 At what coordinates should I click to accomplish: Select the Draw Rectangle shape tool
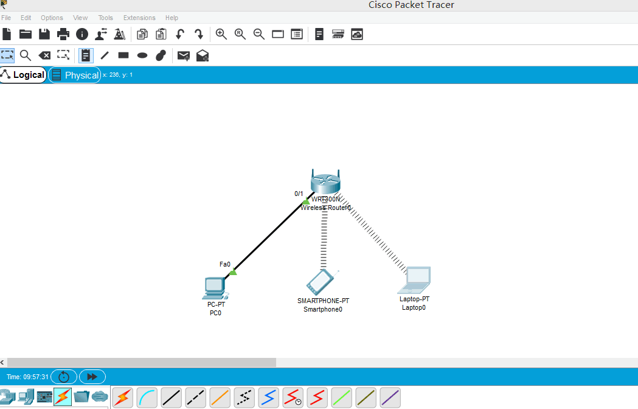123,55
